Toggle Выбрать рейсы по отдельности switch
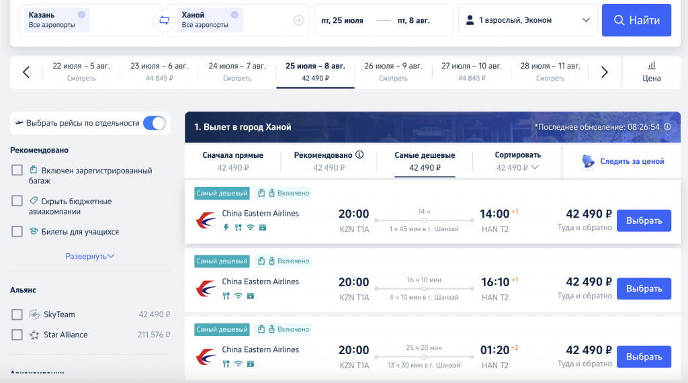This screenshot has height=383, width=688. click(x=155, y=123)
